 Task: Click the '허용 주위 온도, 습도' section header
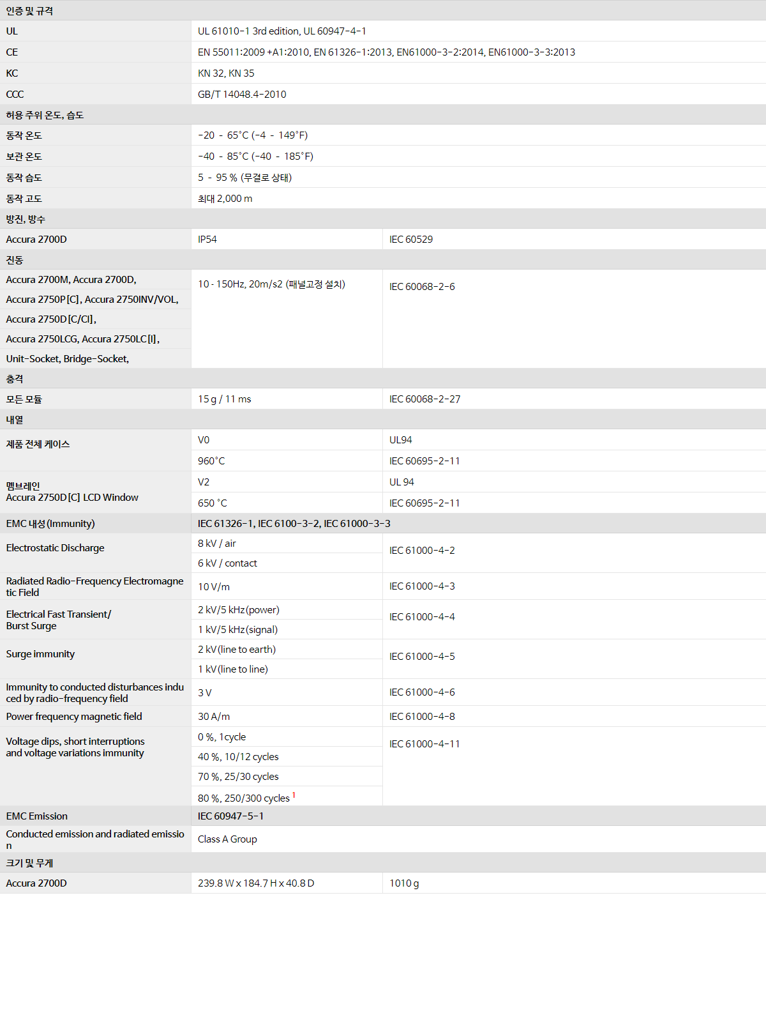click(383, 115)
